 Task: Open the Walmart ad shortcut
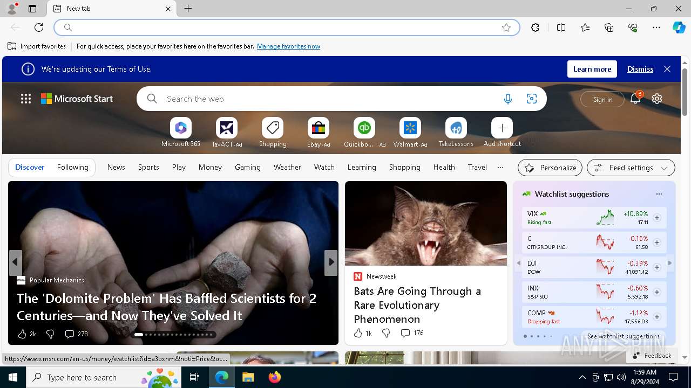pyautogui.click(x=410, y=128)
